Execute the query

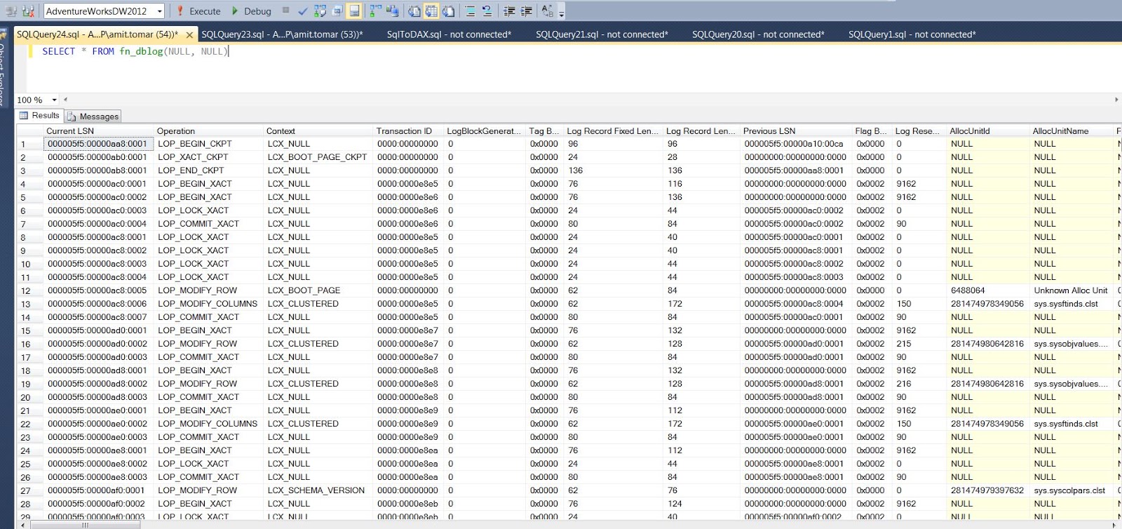coord(198,11)
